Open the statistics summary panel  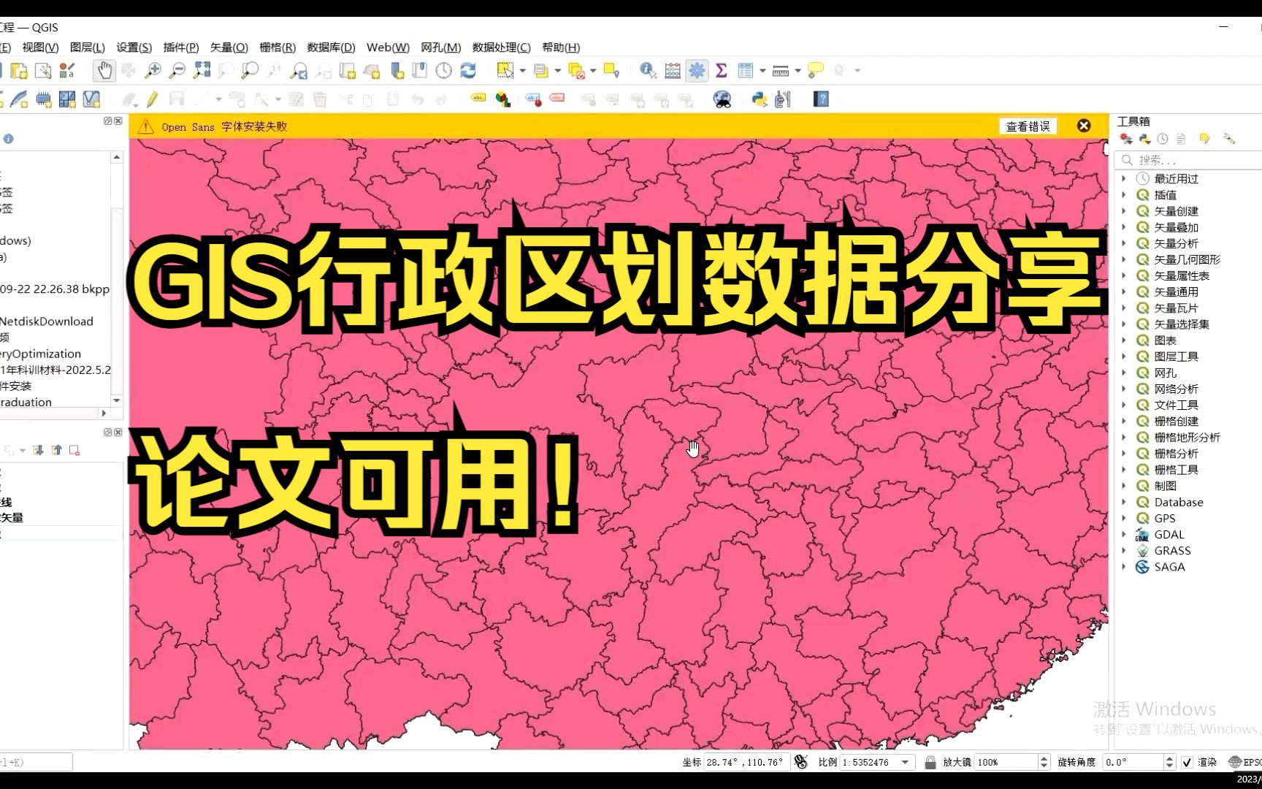pos(721,70)
